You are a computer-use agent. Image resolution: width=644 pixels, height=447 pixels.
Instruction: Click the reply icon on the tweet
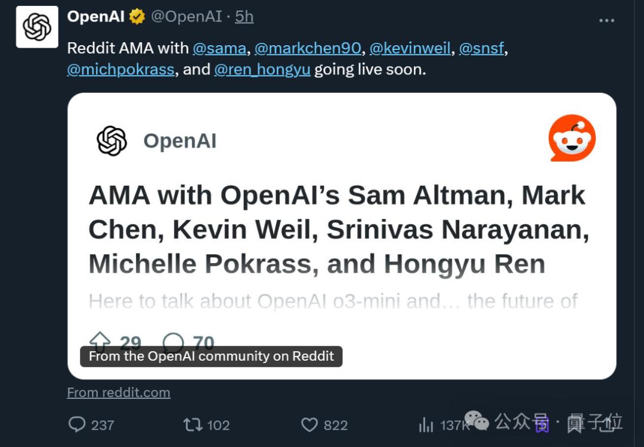point(78,425)
